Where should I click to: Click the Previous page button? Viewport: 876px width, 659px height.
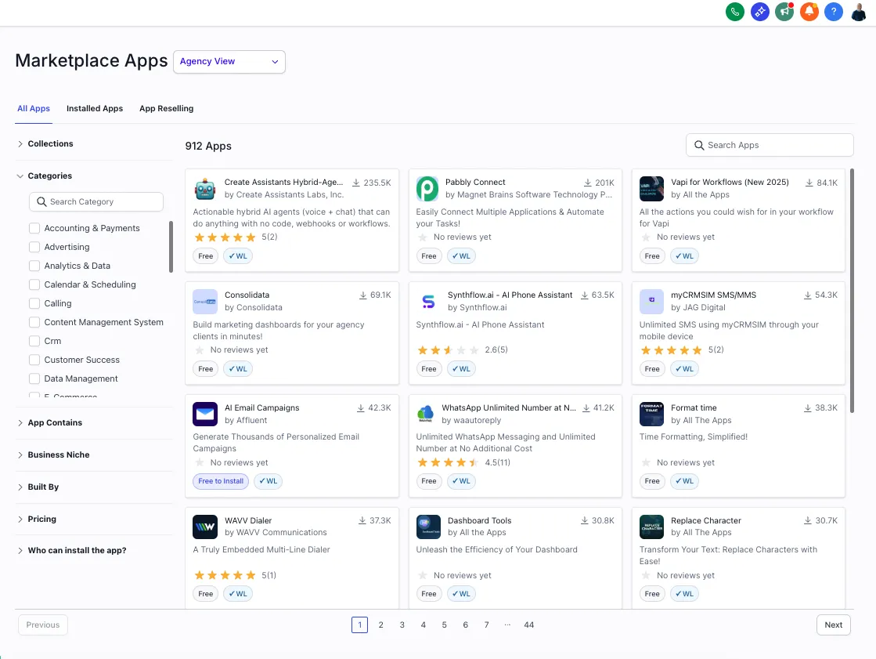pos(43,625)
